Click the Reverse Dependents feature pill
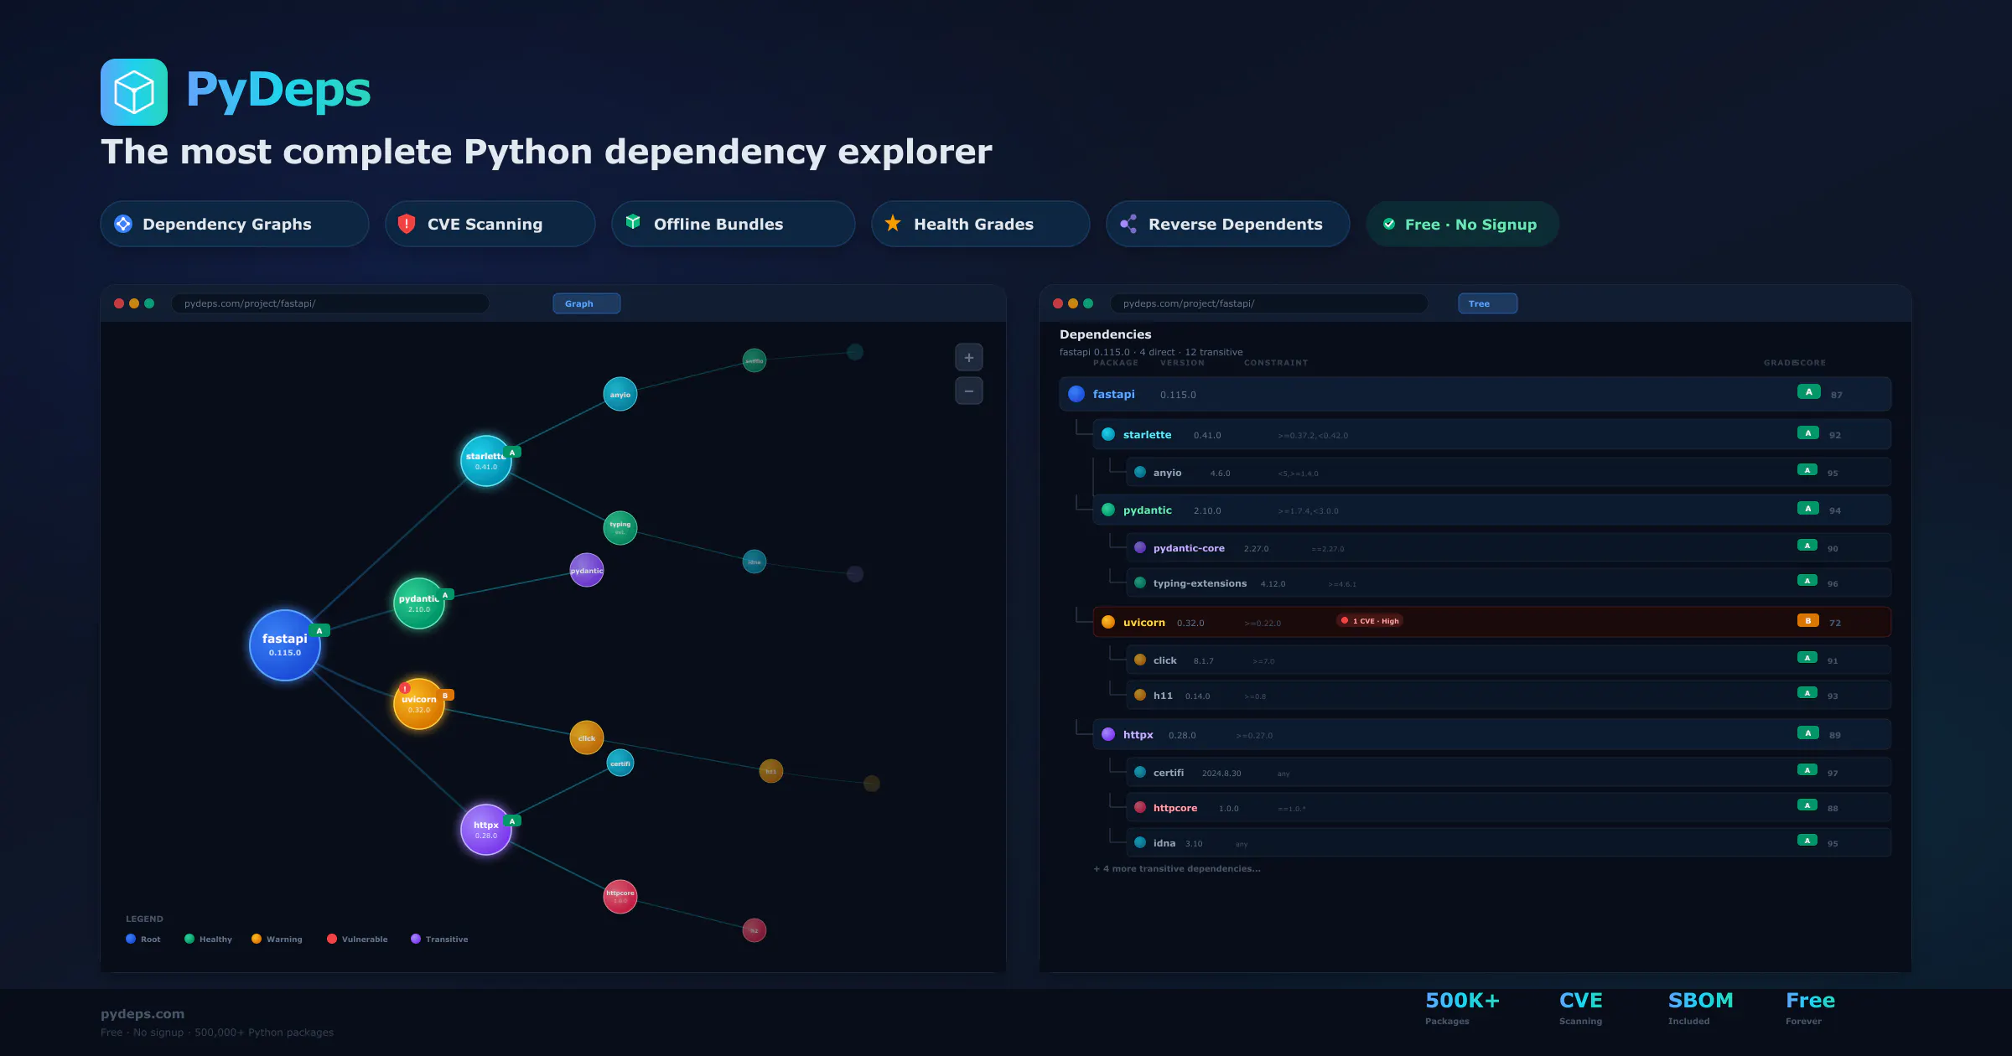This screenshot has height=1056, width=2012. click(1228, 224)
